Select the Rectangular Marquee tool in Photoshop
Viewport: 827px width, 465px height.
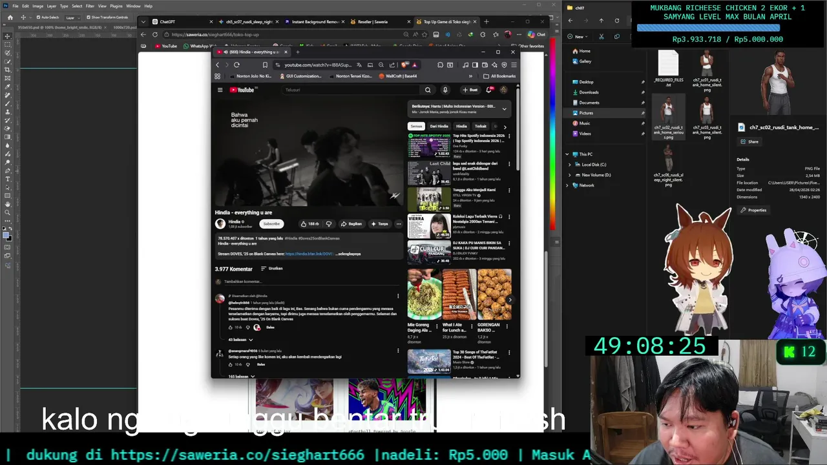tap(8, 45)
